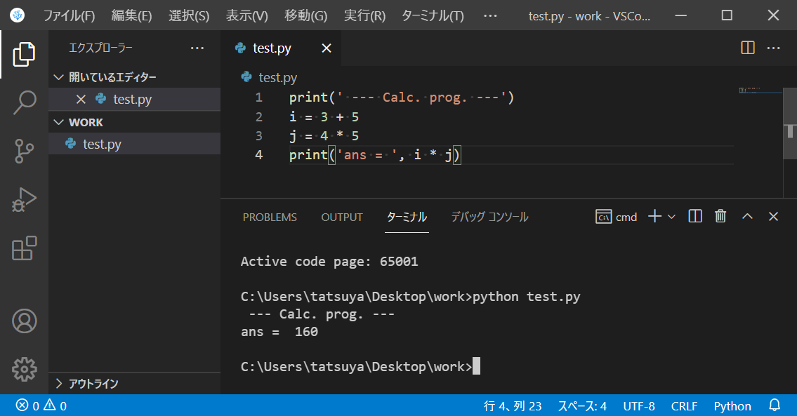Screen dimensions: 797x416
Task: Collapse the WORK folder section
Action: [x=59, y=122]
